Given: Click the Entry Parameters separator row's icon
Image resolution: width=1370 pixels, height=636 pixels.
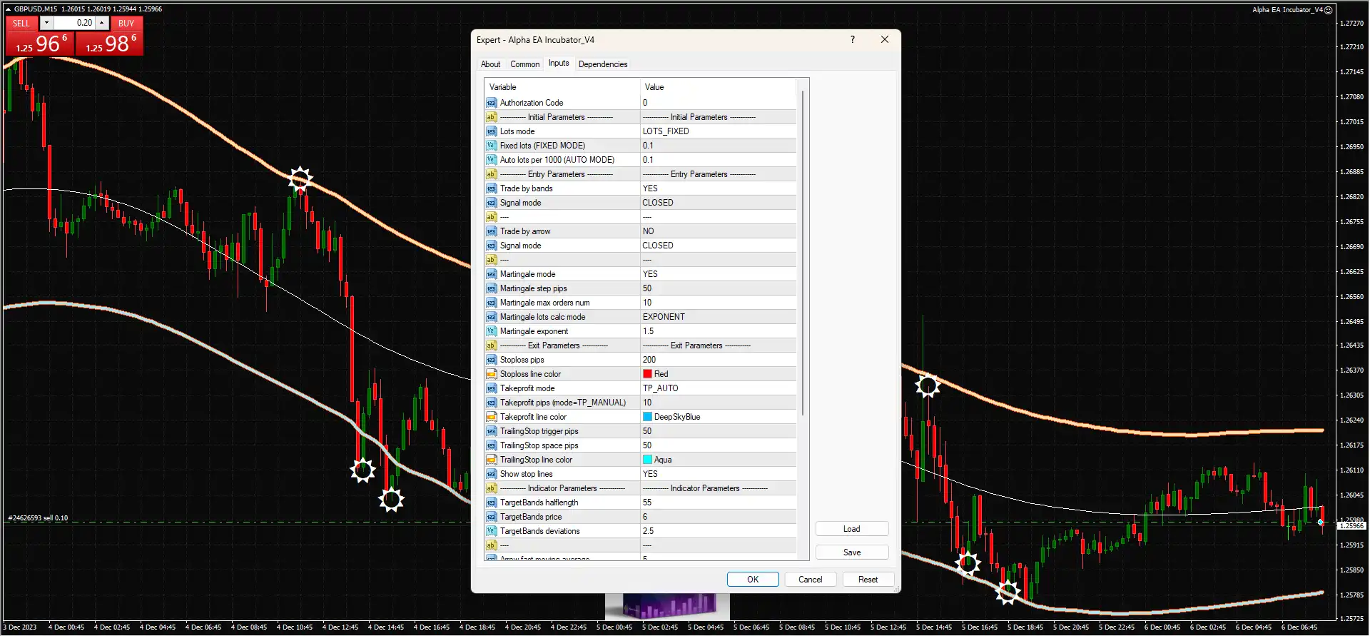Looking at the screenshot, I should pyautogui.click(x=491, y=174).
